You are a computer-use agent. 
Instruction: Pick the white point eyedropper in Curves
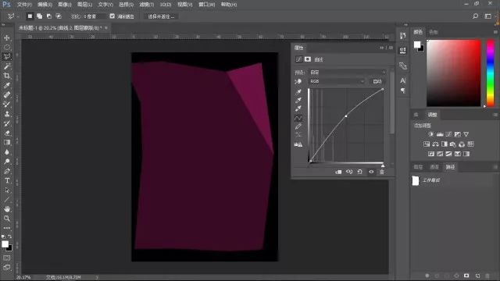298,108
